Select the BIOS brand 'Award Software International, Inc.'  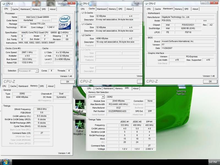[x=188, y=42]
